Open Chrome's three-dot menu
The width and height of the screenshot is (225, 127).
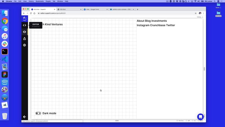tap(204, 13)
